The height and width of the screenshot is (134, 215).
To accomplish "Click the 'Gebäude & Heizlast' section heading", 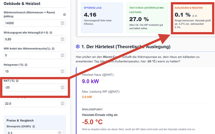I will 22,3.
